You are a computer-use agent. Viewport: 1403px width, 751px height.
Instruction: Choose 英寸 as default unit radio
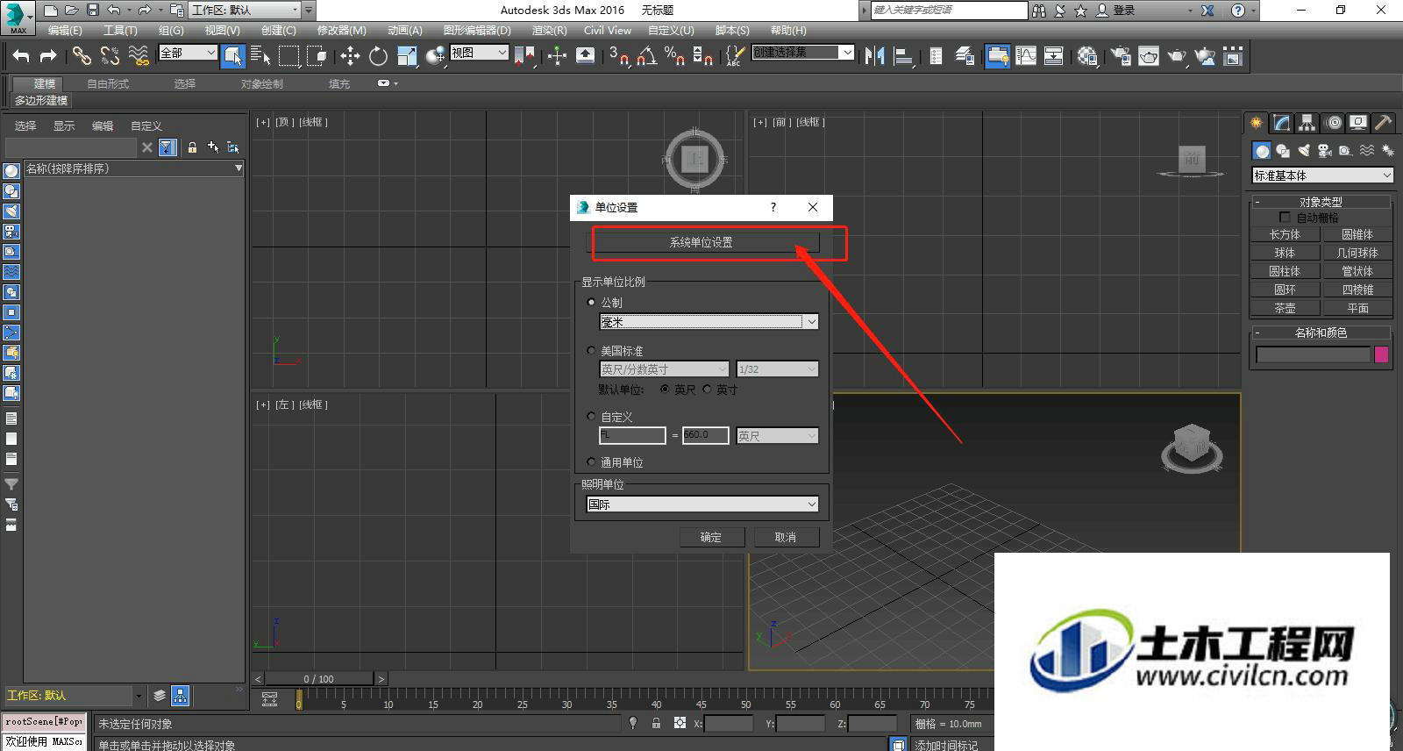click(x=707, y=390)
